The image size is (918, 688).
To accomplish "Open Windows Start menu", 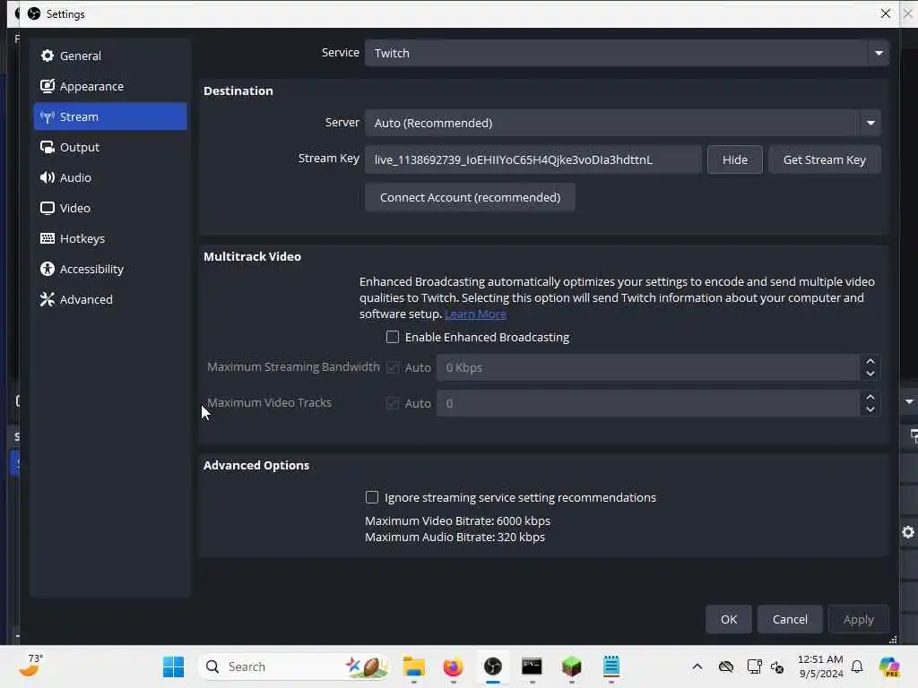I will (x=173, y=666).
